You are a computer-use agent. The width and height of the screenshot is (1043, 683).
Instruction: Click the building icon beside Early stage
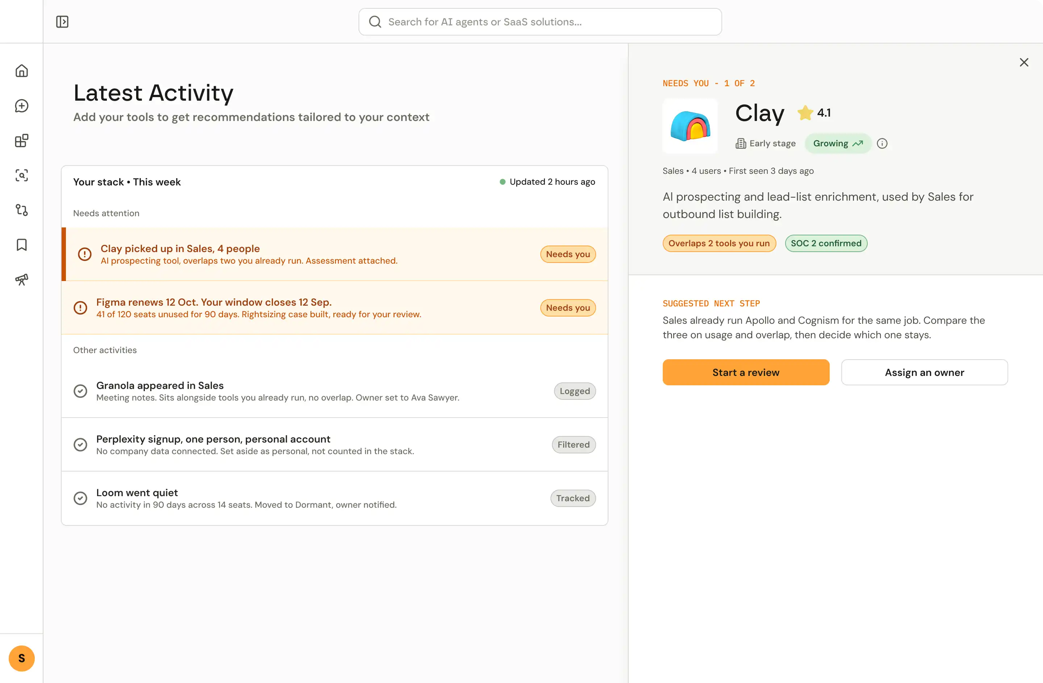tap(741, 143)
